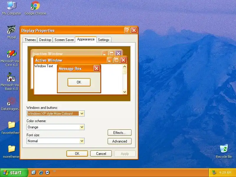
Task: Click the preview scrollbar down arrow
Action: tap(124, 92)
